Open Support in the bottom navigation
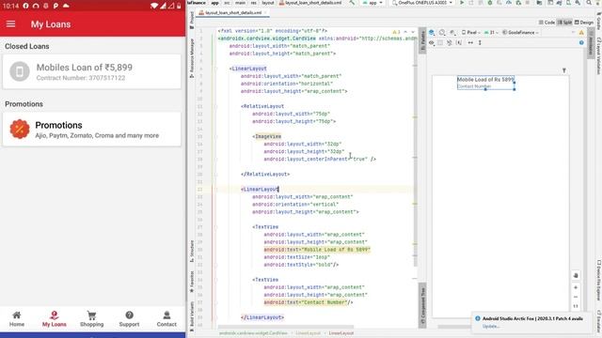 pyautogui.click(x=129, y=319)
